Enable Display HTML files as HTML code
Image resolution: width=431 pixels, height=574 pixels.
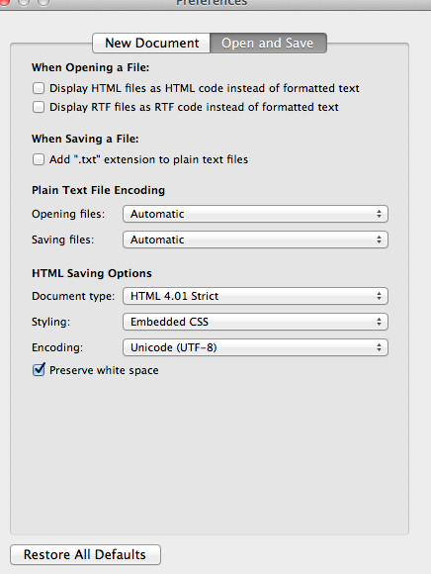[39, 88]
